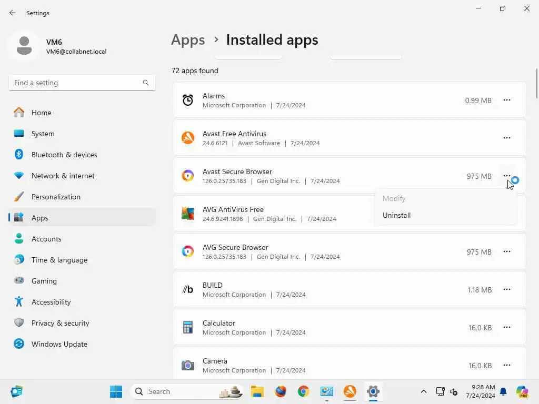The height and width of the screenshot is (404, 539).
Task: Open Google Chrome from the taskbar
Action: 303,391
